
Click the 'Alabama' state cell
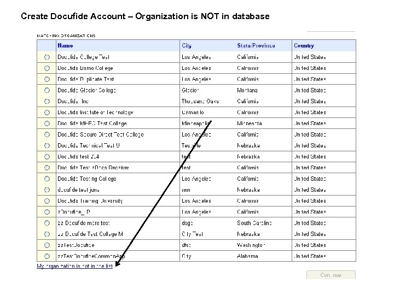pos(247,256)
